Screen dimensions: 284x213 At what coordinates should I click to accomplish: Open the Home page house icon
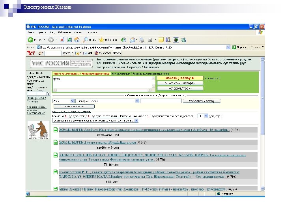(77, 40)
